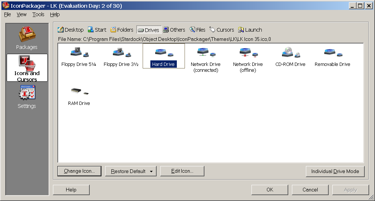Image resolution: width=375 pixels, height=201 pixels.
Task: Select the RAM Drive icon
Action: coord(79,96)
